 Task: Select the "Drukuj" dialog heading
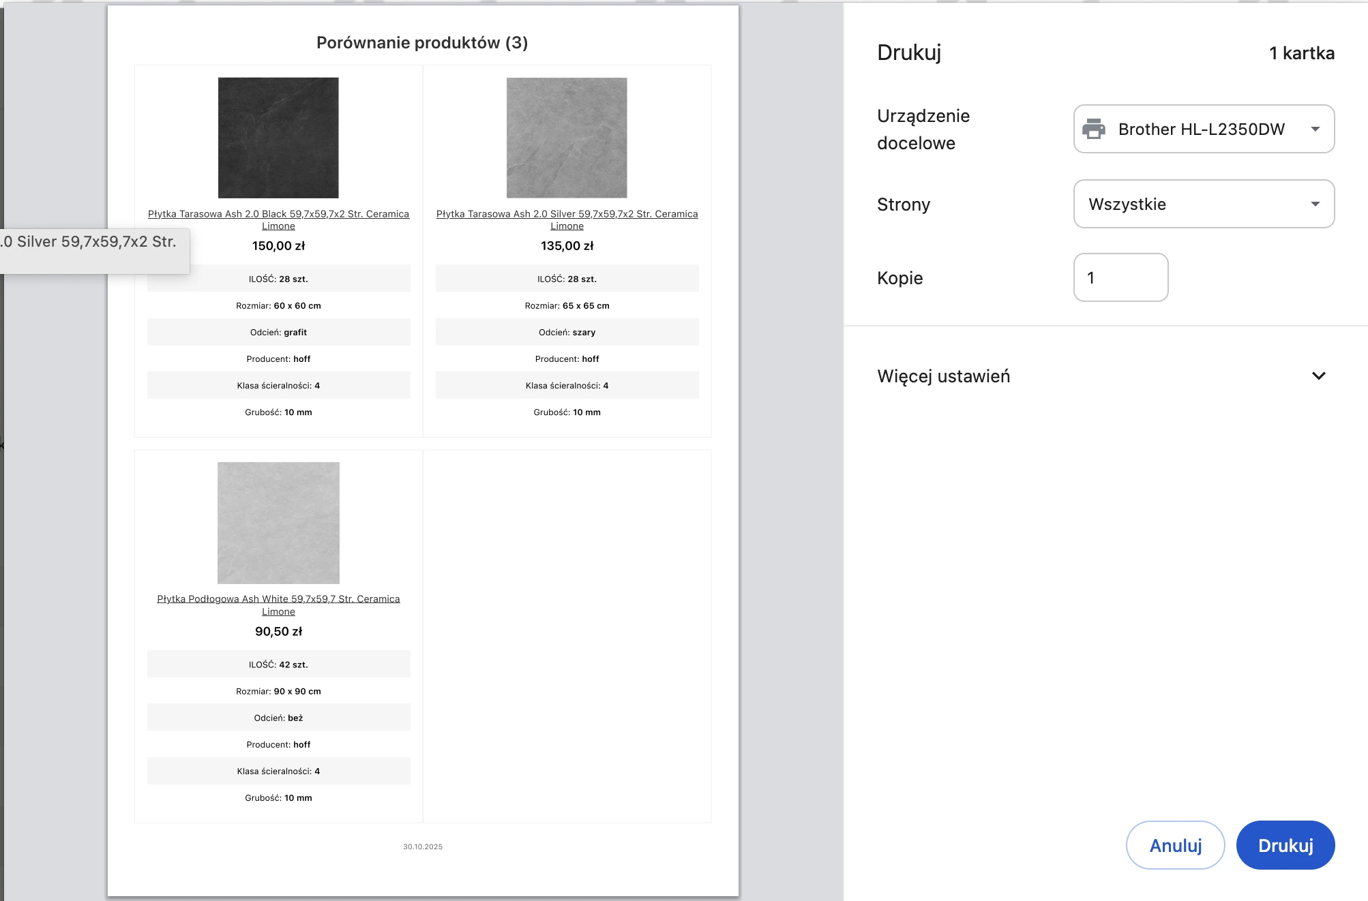(908, 52)
